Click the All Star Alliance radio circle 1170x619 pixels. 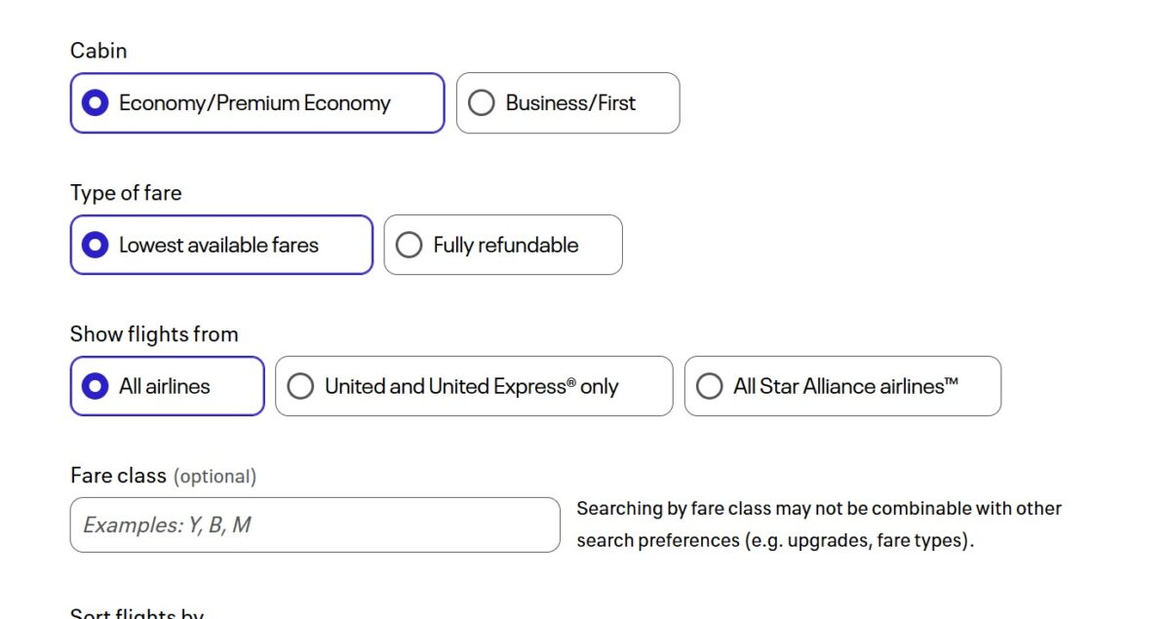pos(709,386)
